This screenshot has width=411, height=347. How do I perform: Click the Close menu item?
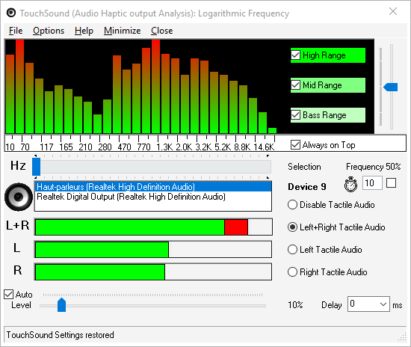[x=161, y=31]
